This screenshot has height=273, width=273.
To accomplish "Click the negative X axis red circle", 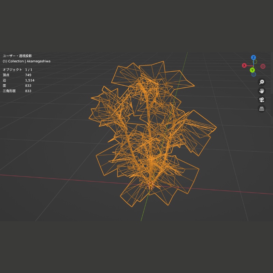I will pos(263,66).
